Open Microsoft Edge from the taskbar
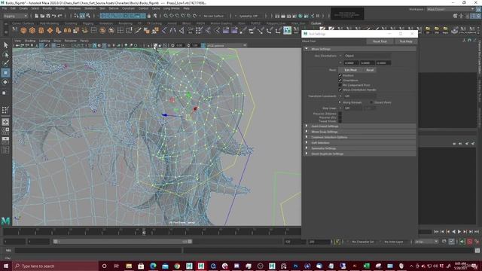482x271 pixels. point(153,266)
